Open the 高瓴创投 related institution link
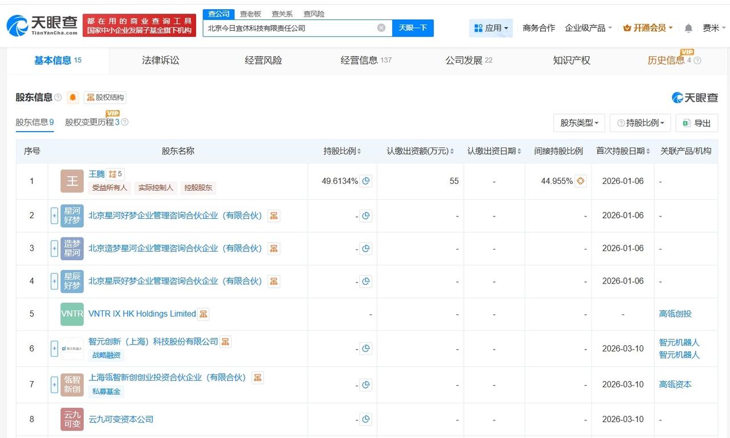 coord(675,314)
